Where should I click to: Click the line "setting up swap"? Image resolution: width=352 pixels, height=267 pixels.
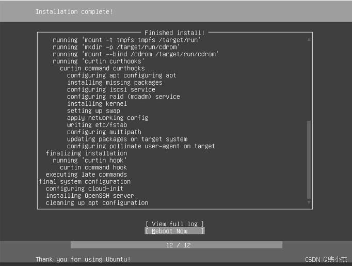pos(93,111)
